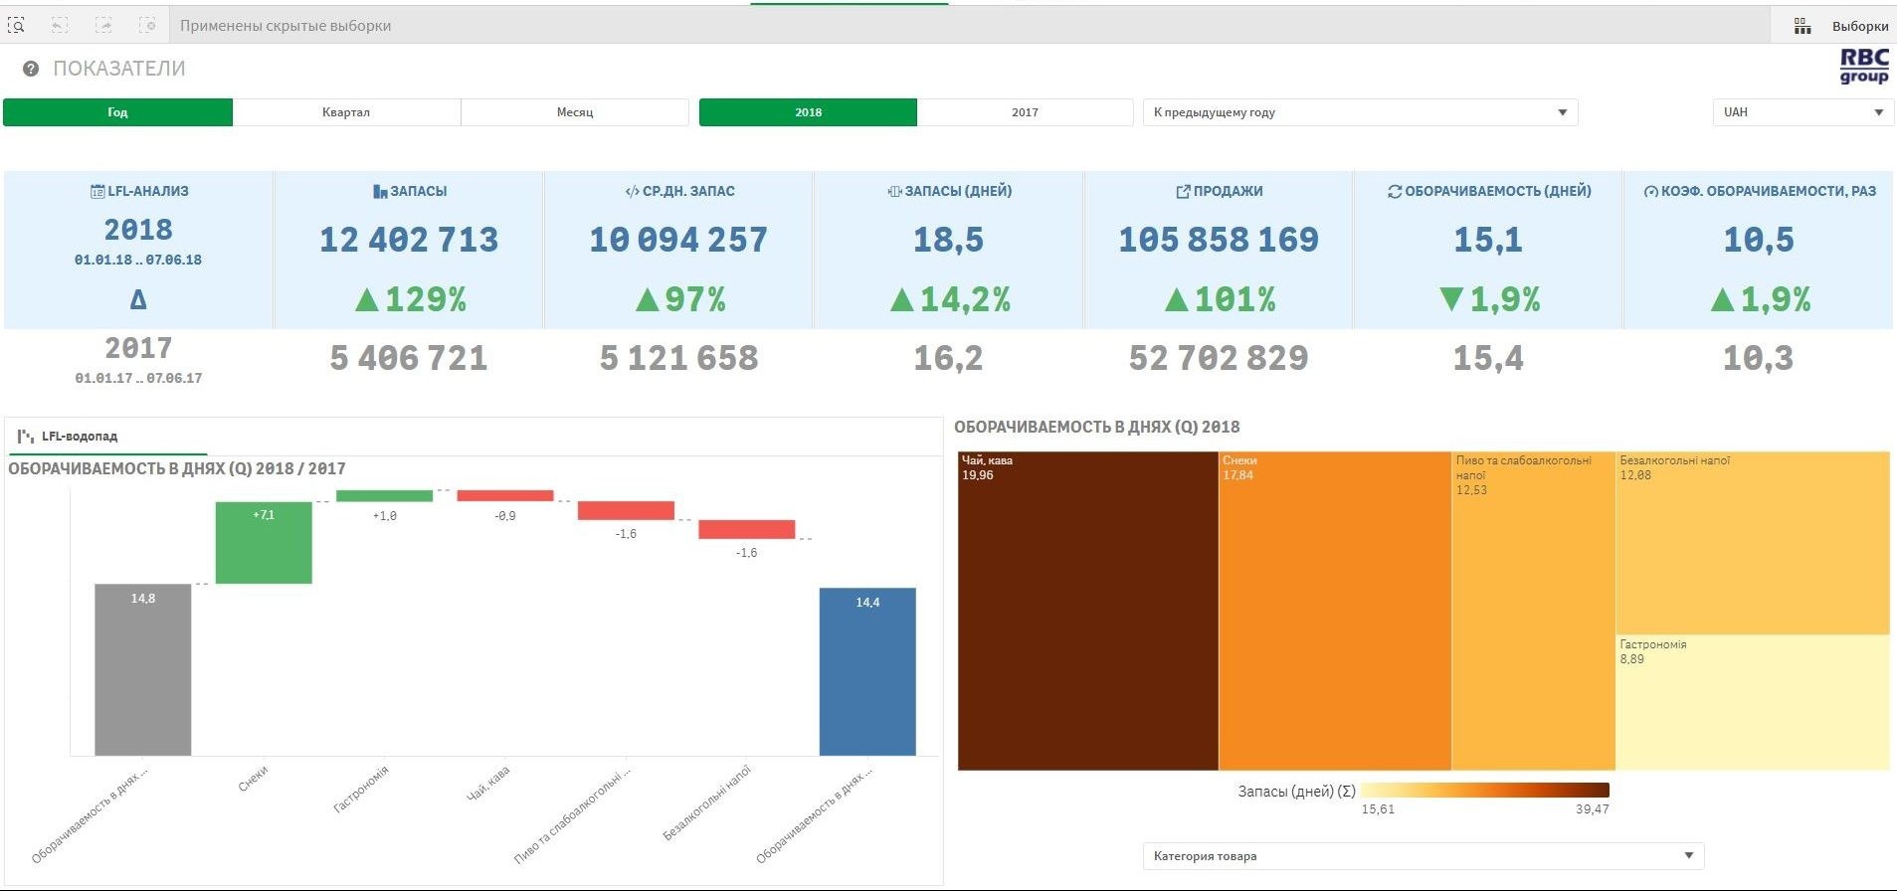The width and height of the screenshot is (1897, 891).
Task: Switch period to Квартал
Action: [x=346, y=112]
